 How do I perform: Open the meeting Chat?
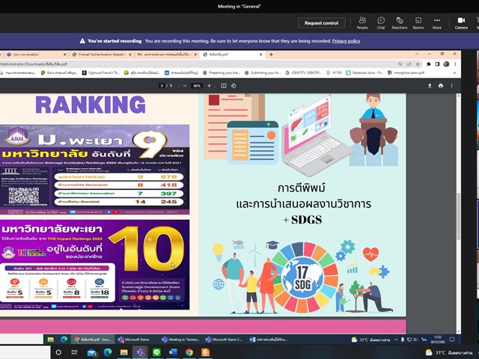(381, 23)
